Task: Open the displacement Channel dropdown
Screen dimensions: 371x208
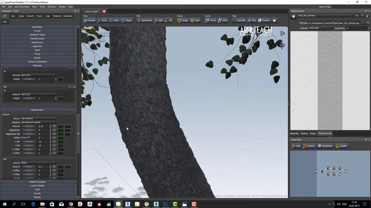Action: (x=321, y=28)
